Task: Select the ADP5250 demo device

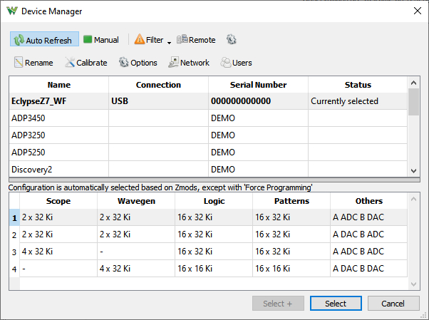Action: (x=208, y=153)
